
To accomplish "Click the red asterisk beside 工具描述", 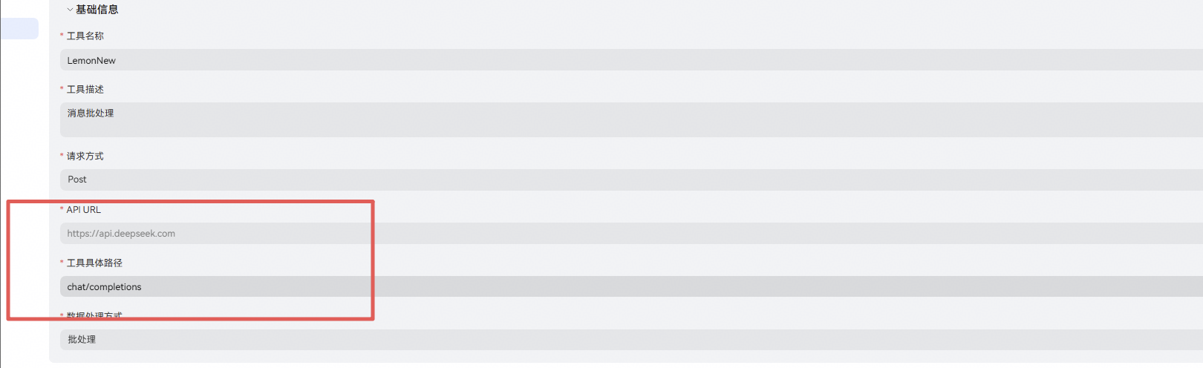I will point(62,89).
